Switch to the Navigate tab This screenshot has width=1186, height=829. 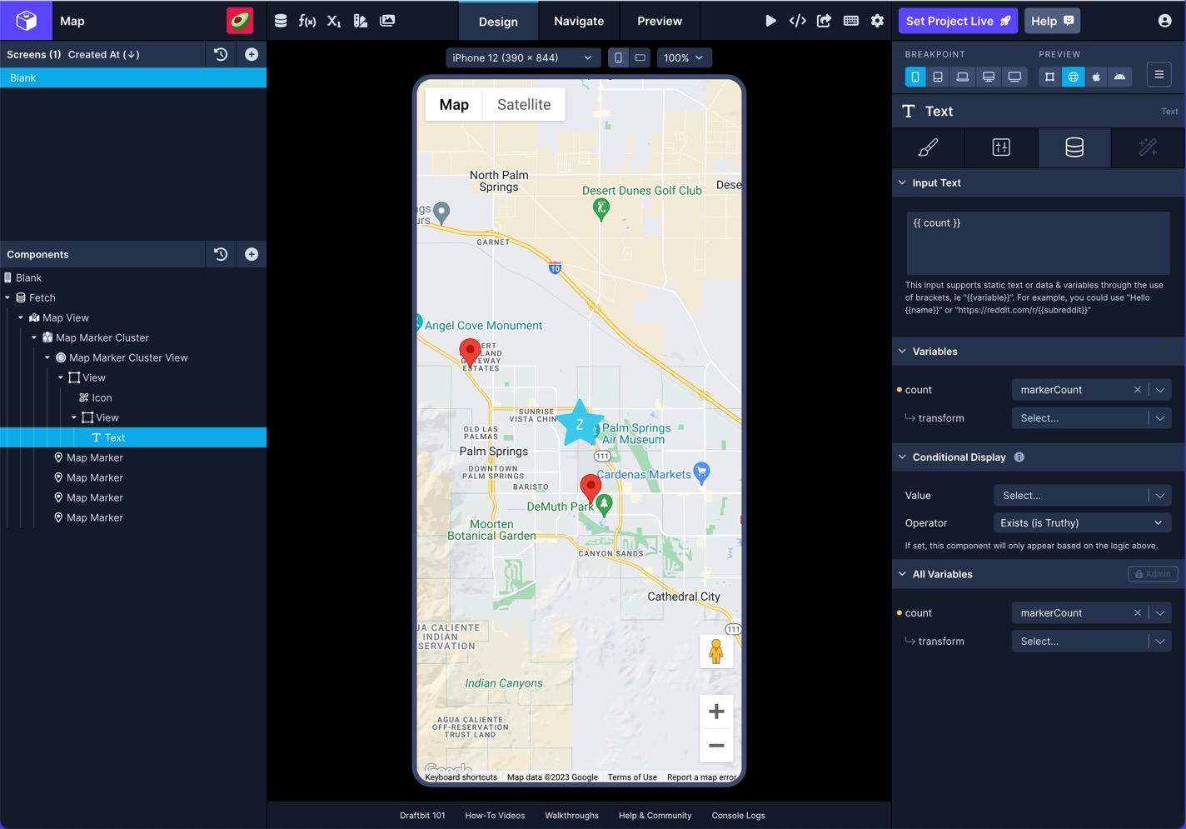579,21
